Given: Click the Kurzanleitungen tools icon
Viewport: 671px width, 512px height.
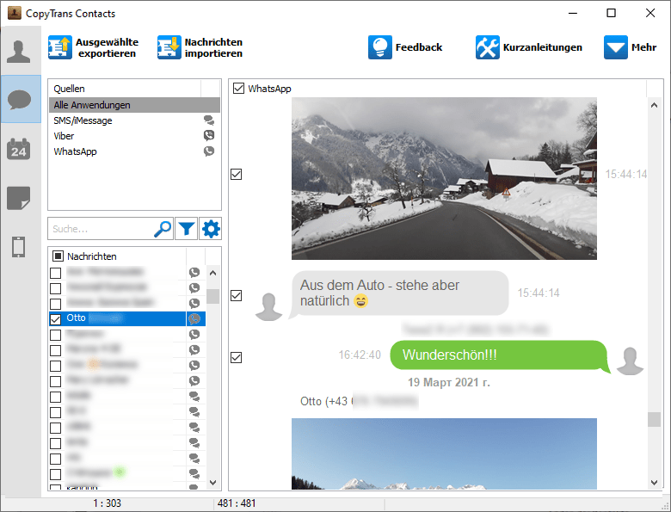Looking at the screenshot, I should click(x=488, y=47).
